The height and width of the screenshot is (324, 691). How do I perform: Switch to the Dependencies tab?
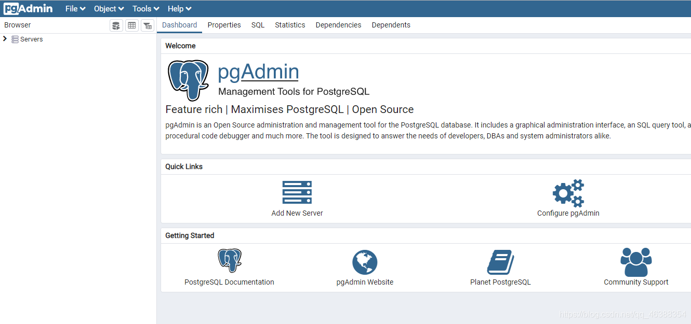tap(339, 25)
